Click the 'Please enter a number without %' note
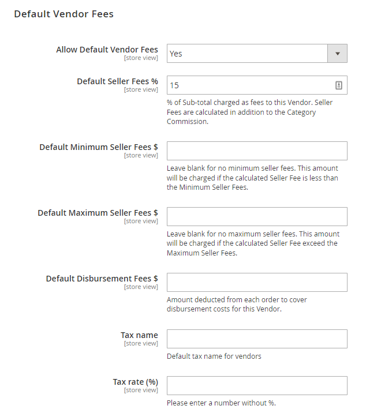Screen dimensions: 381x413 point(221,403)
